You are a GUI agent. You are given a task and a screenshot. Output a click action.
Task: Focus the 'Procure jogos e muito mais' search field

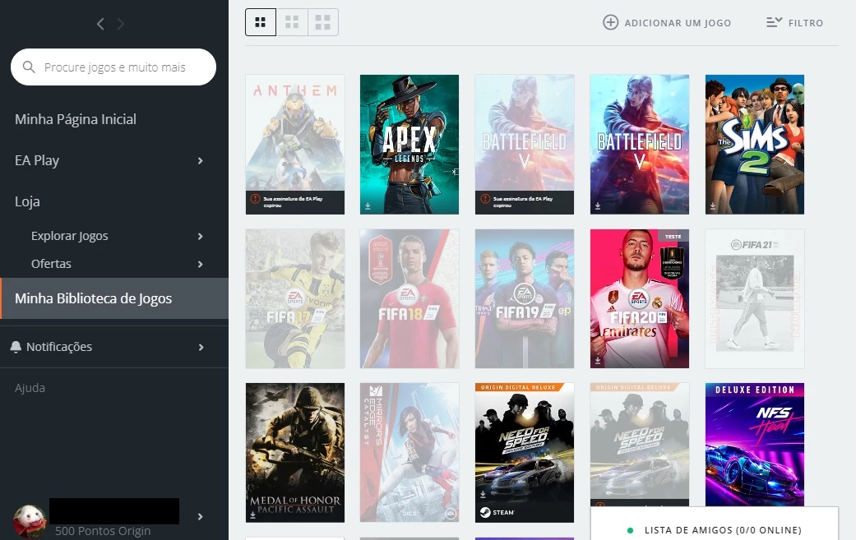click(113, 67)
